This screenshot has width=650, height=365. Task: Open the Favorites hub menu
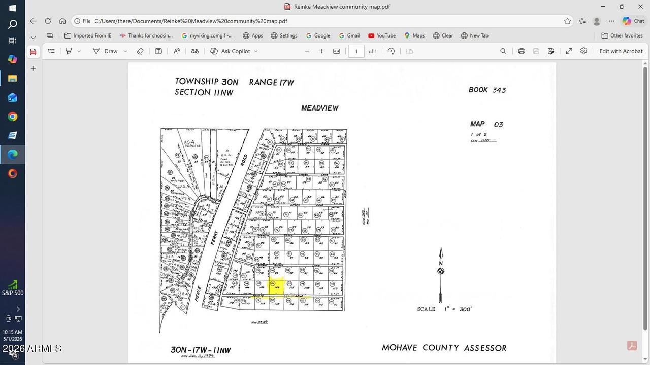(582, 21)
